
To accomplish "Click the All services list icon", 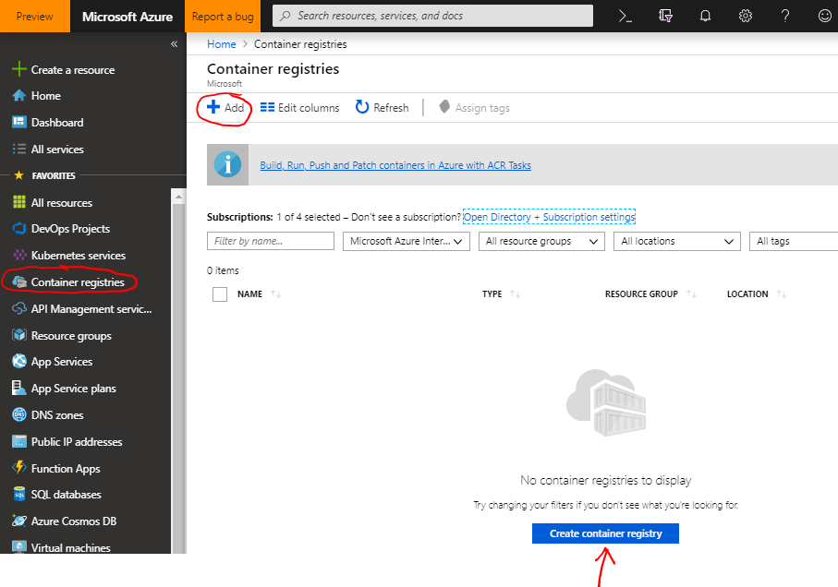I will click(18, 149).
